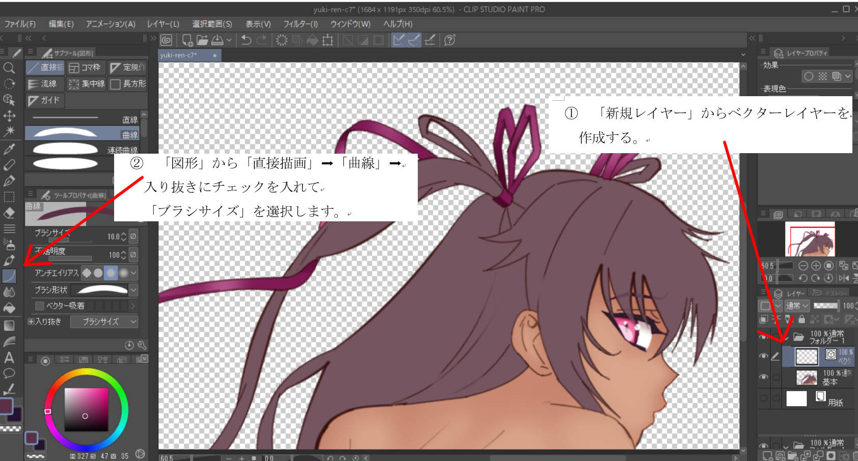Enable the ベクター吸着 checkbox

pos(39,306)
